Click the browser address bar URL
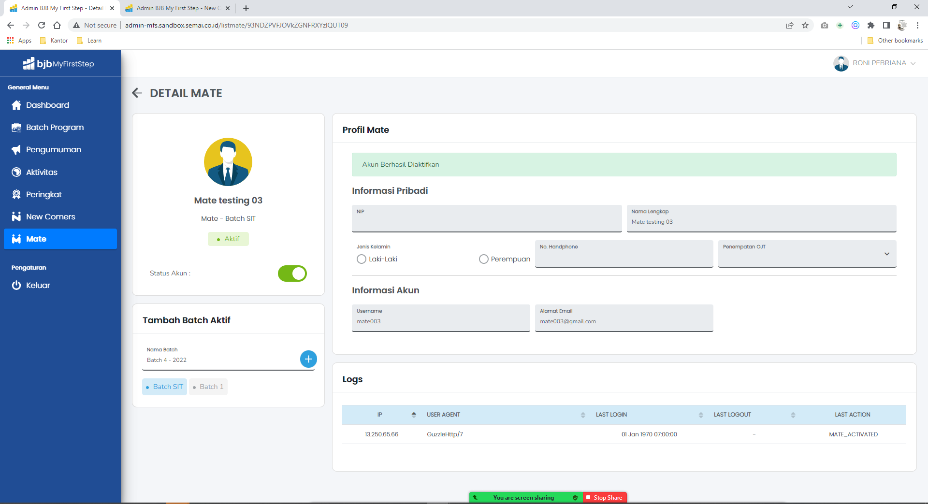Viewport: 928px width, 504px height. [x=236, y=25]
